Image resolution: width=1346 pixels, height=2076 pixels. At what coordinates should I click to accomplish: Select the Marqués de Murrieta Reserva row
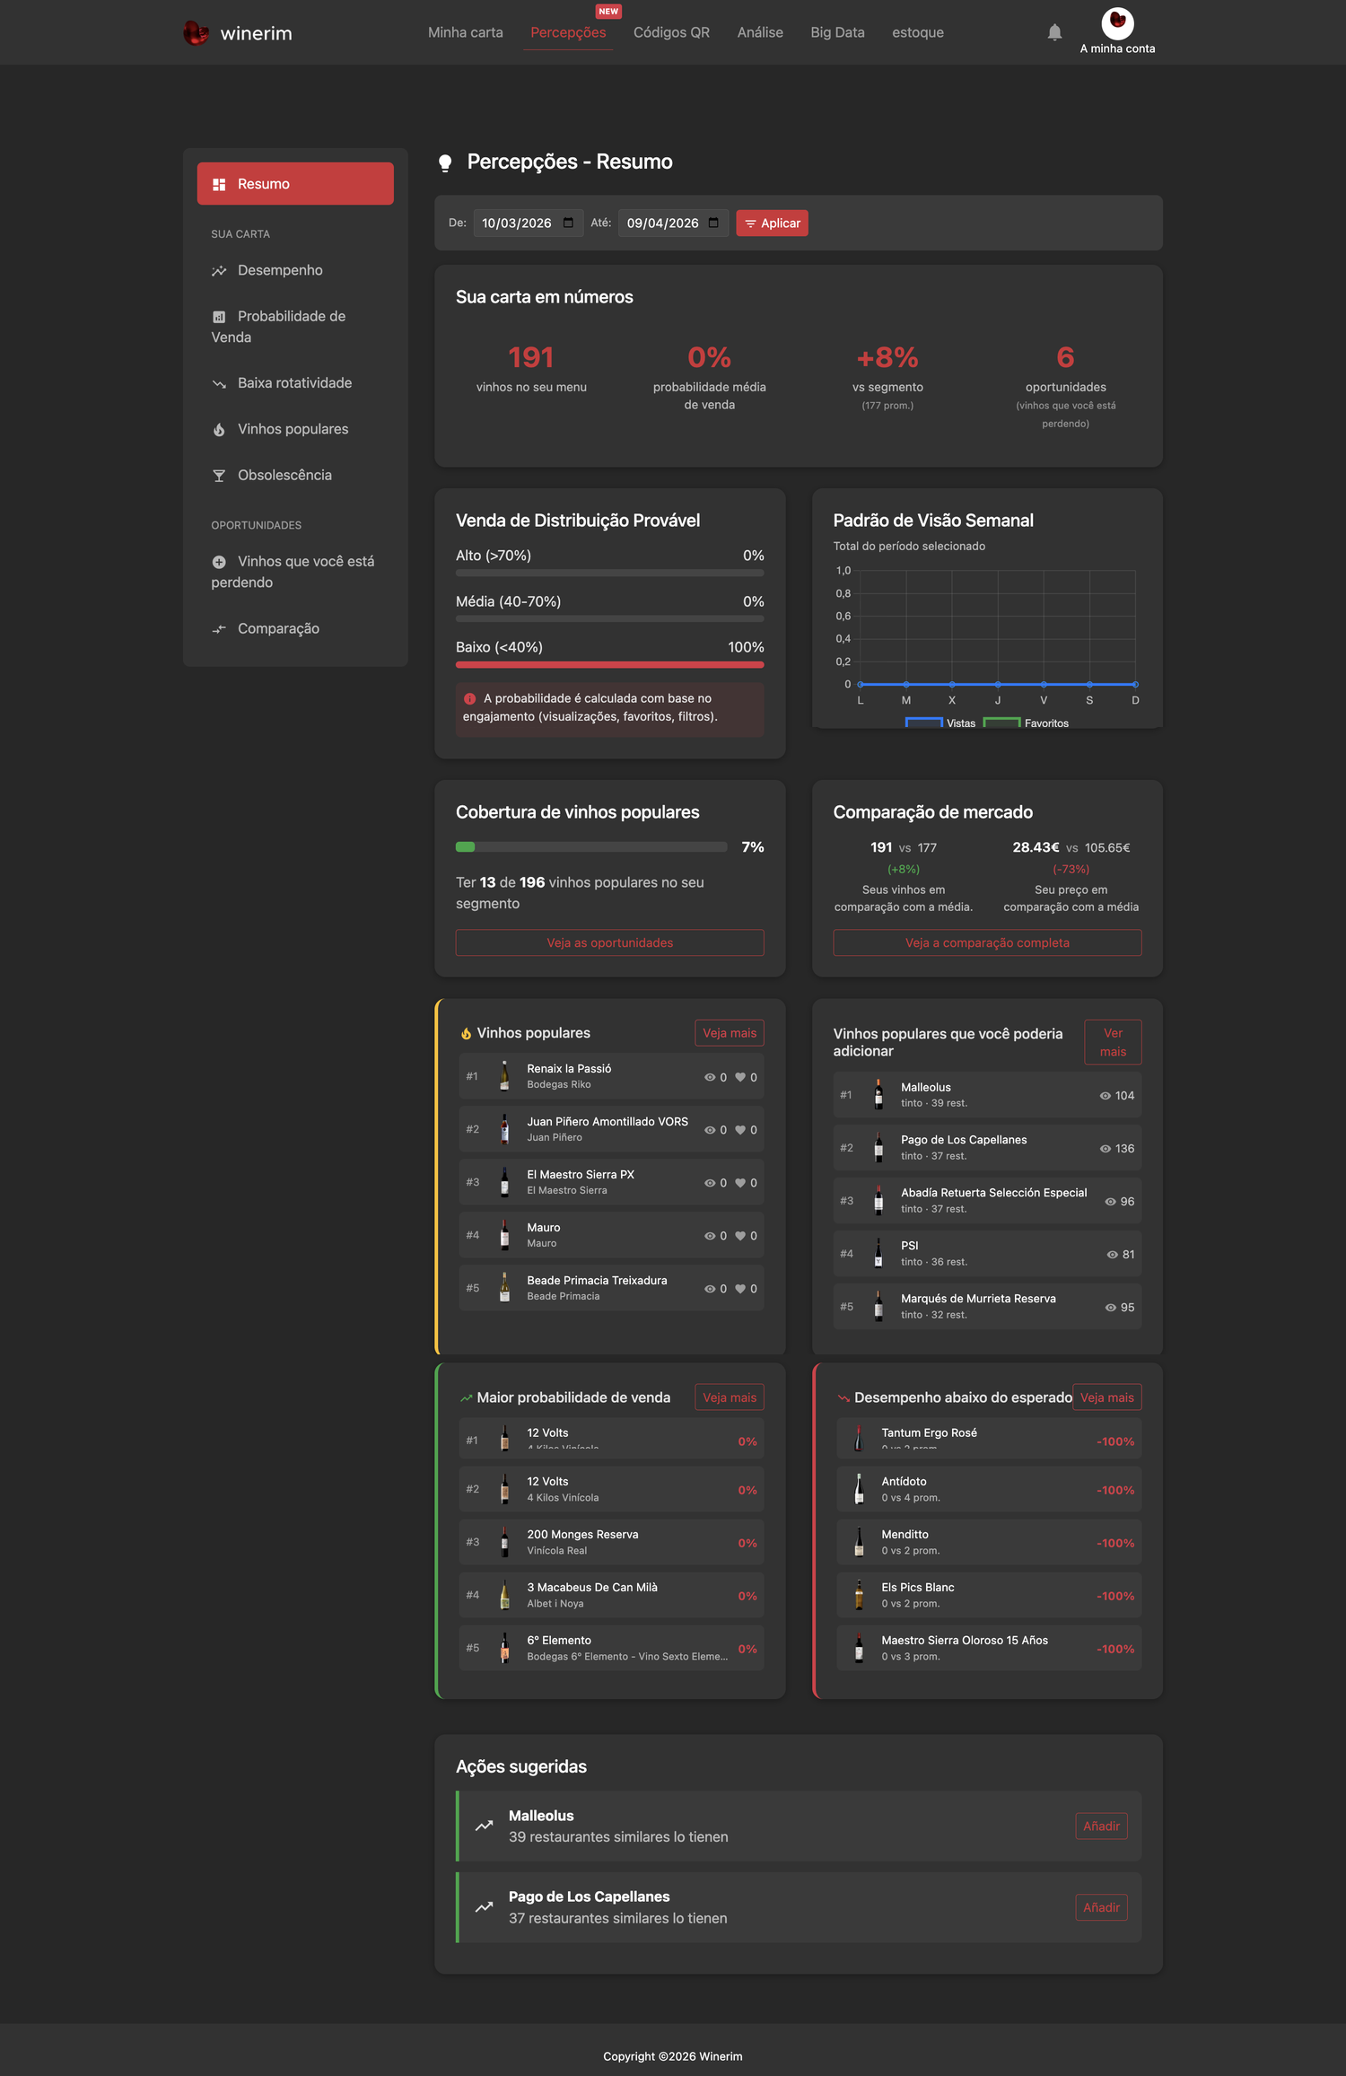987,1308
